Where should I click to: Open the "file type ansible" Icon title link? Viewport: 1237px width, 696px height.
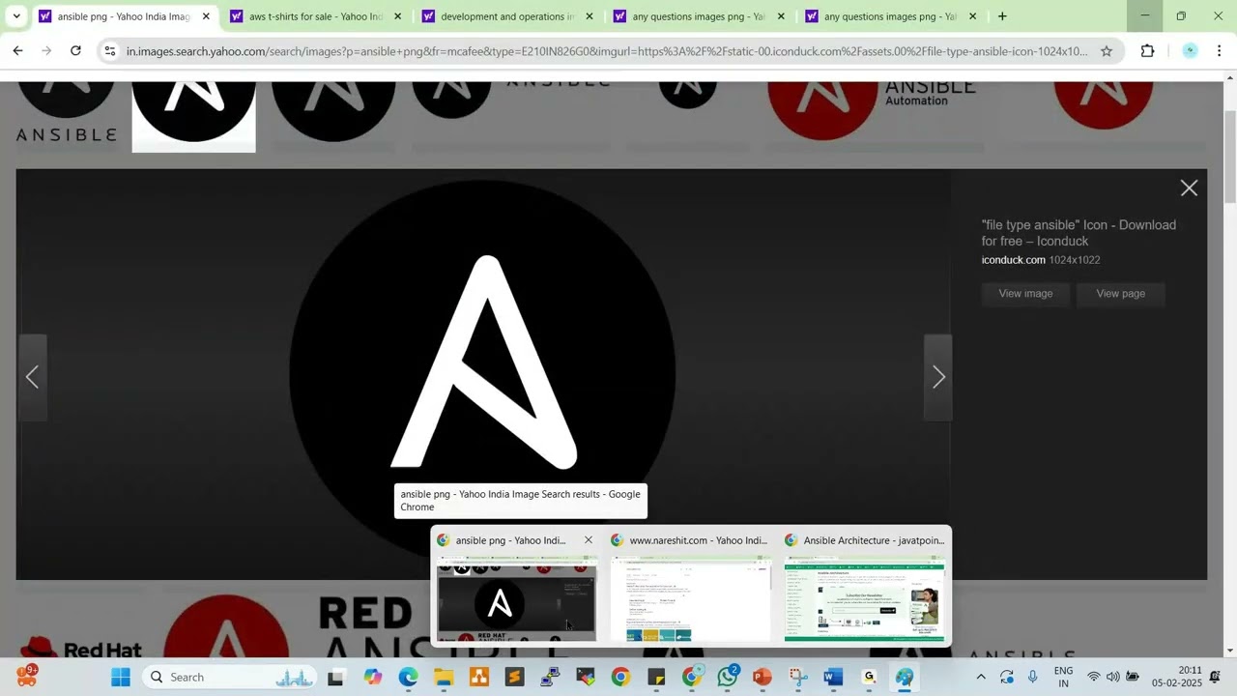1079,233
